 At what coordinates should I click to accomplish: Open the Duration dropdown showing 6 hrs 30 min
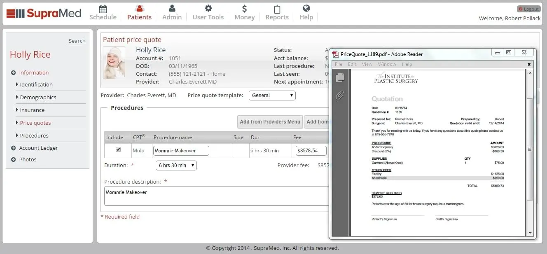click(x=176, y=165)
